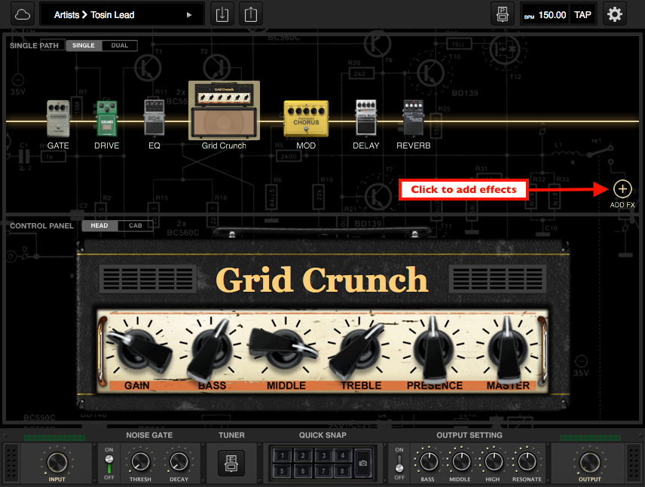Select the yellow Chorus MOD pedal
Screen dimensions: 645x487
click(x=306, y=119)
